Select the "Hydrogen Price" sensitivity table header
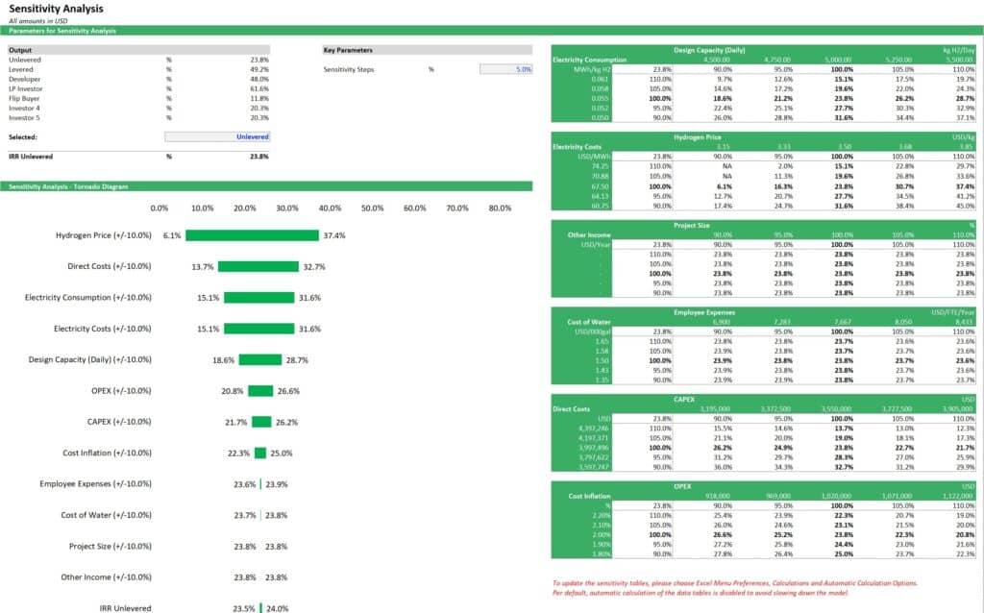 (x=698, y=137)
